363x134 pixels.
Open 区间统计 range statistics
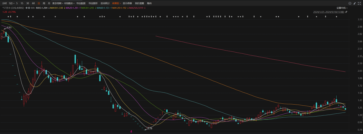pyautogui.click(x=105, y=3)
